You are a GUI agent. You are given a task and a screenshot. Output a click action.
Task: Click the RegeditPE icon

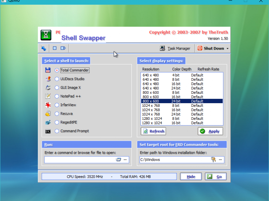tap(48, 122)
